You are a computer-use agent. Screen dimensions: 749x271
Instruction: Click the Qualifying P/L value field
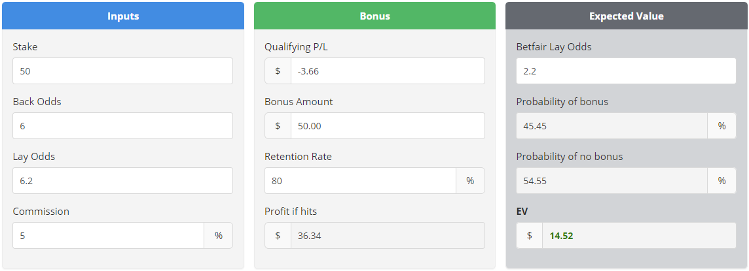pyautogui.click(x=388, y=71)
